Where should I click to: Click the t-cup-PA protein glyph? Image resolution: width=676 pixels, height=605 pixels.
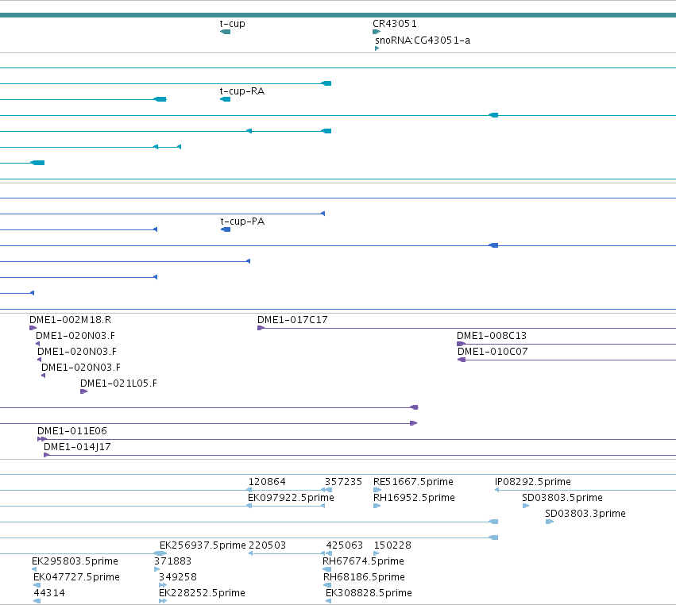tap(226, 229)
